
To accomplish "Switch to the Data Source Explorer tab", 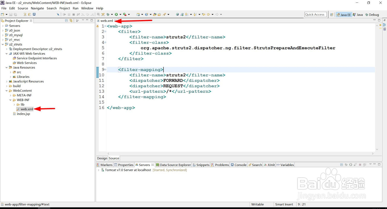I will [173, 165].
